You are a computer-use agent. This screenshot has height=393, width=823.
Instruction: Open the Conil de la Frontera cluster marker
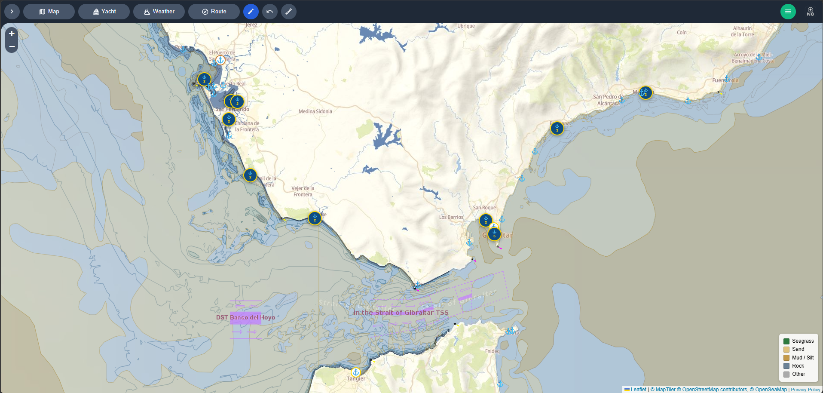(x=250, y=175)
